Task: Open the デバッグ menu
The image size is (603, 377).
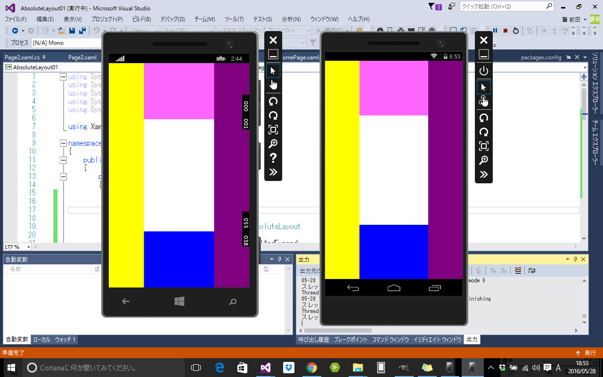Action: [171, 19]
